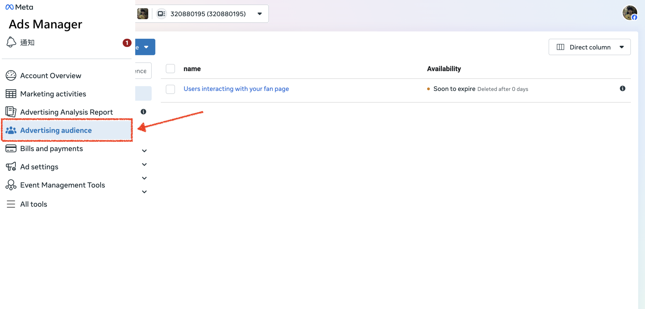The image size is (645, 309).
Task: Tick the select-all checkbox beside name header
Action: click(x=170, y=69)
